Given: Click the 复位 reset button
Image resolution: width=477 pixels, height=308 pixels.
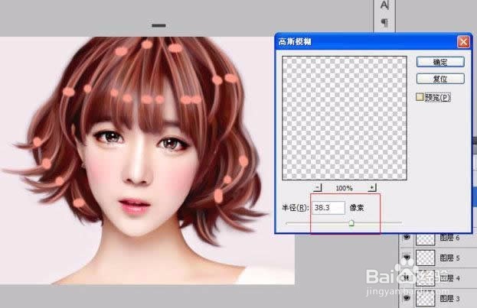Looking at the screenshot, I should (x=440, y=79).
